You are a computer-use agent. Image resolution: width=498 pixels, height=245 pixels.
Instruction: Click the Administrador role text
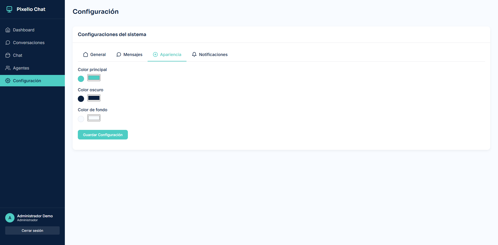pos(27,220)
